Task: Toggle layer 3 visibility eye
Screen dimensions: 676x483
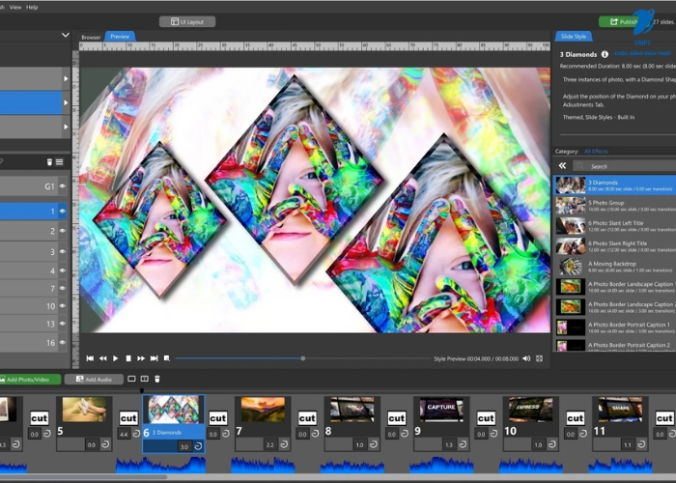Action: coord(63,251)
